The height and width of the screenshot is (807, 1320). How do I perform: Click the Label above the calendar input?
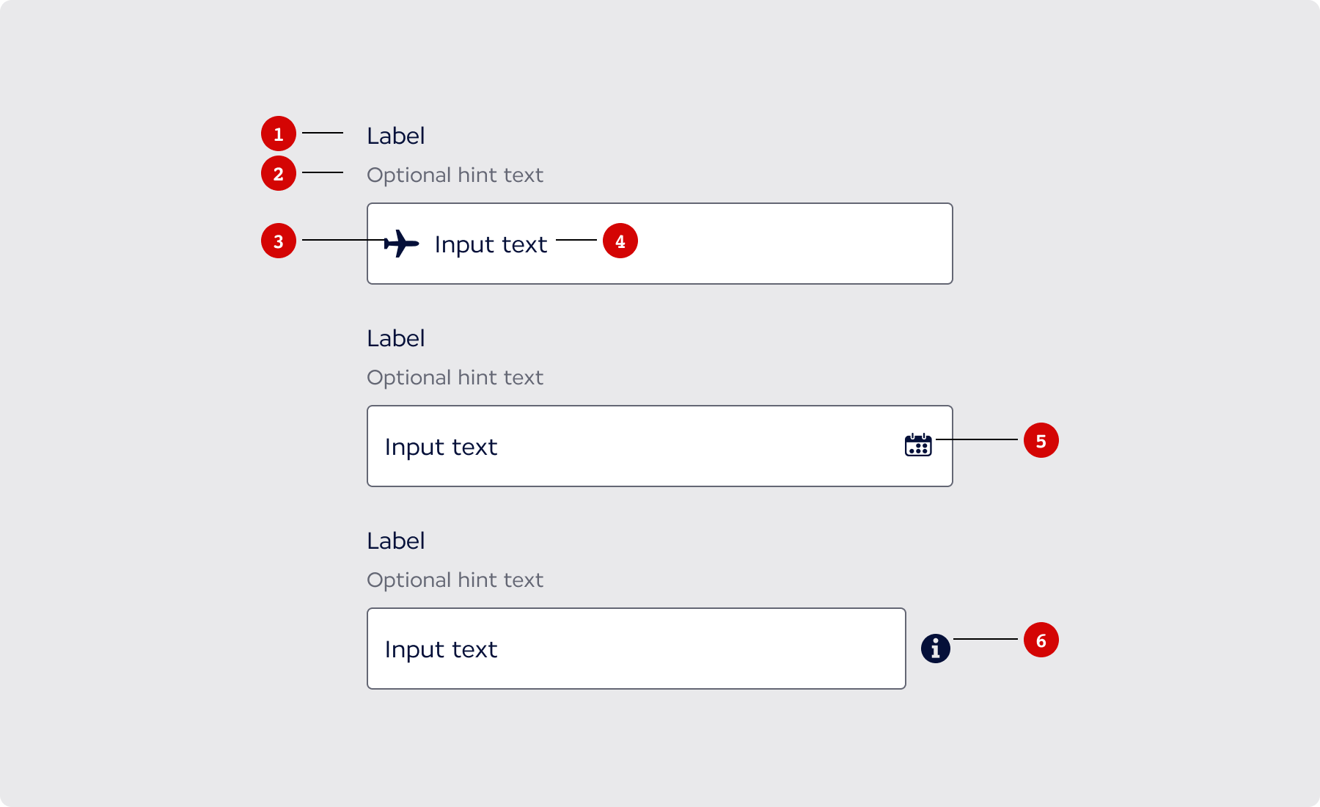pos(396,338)
